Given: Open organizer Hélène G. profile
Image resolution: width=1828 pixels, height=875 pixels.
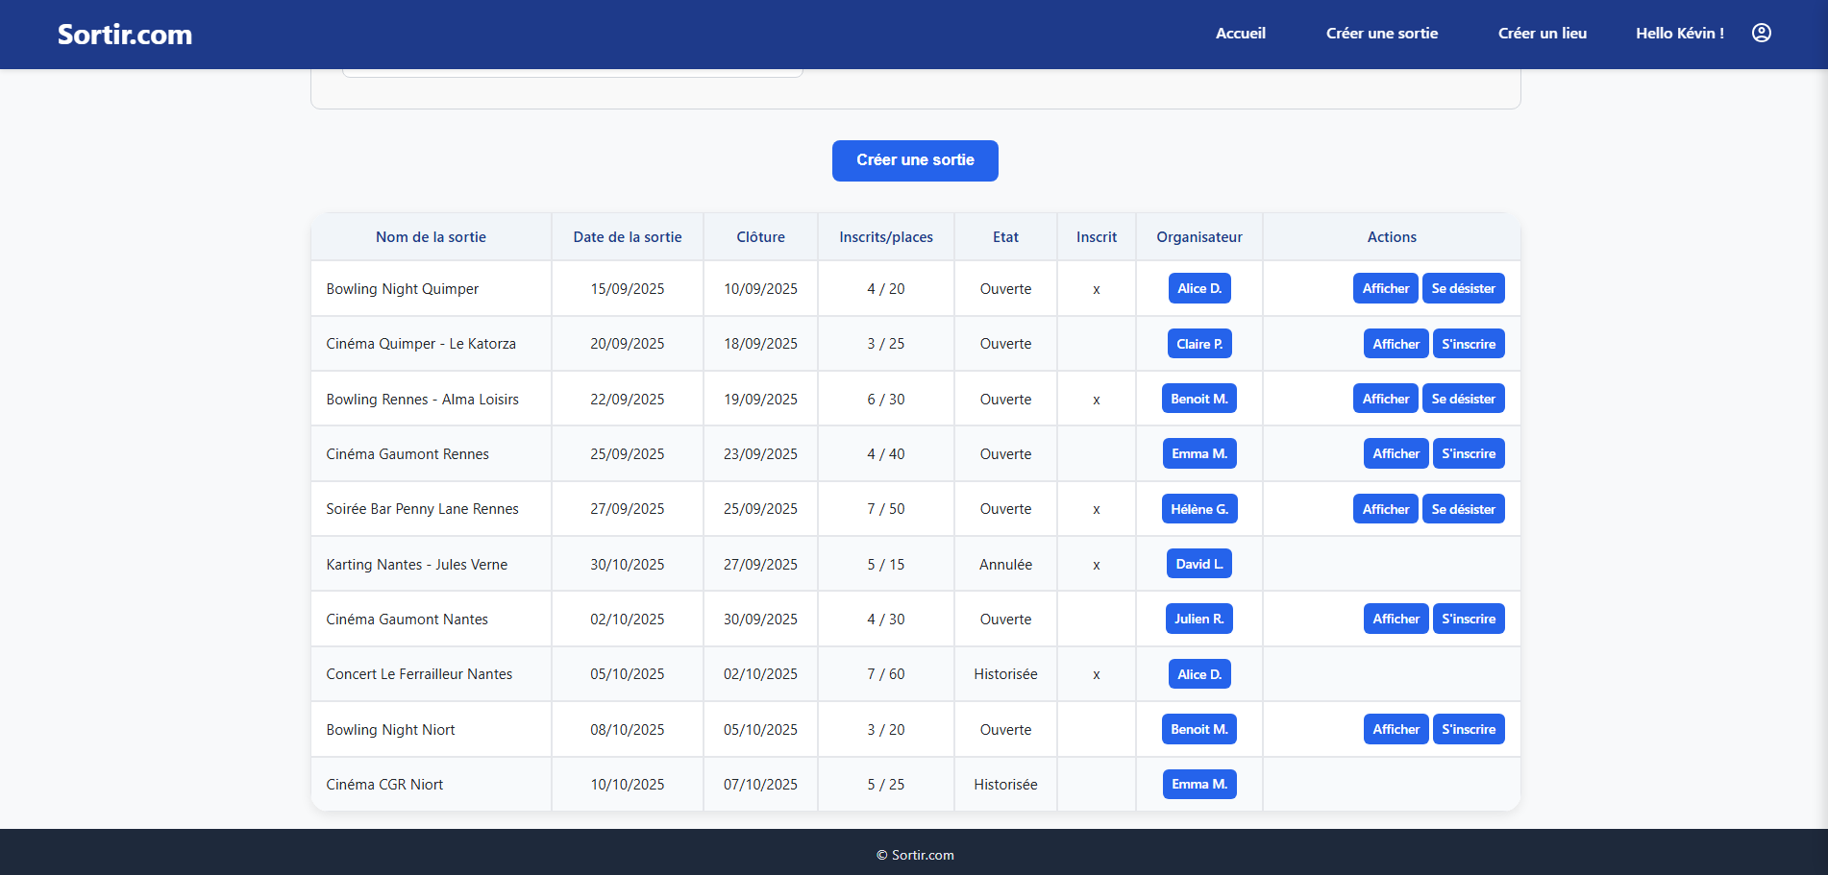Looking at the screenshot, I should coord(1198,509).
